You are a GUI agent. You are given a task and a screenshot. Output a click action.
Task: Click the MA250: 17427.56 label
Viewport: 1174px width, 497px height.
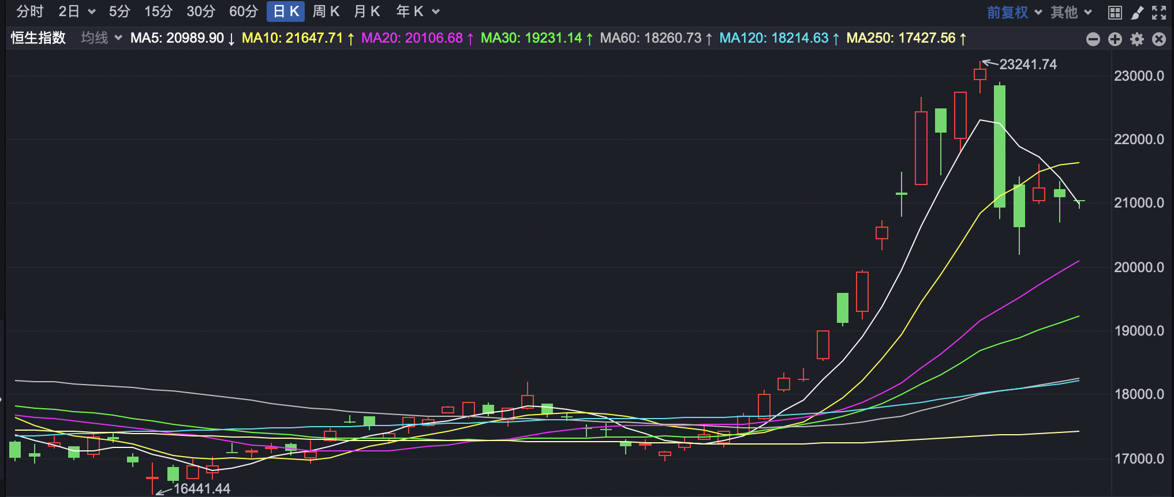point(907,38)
